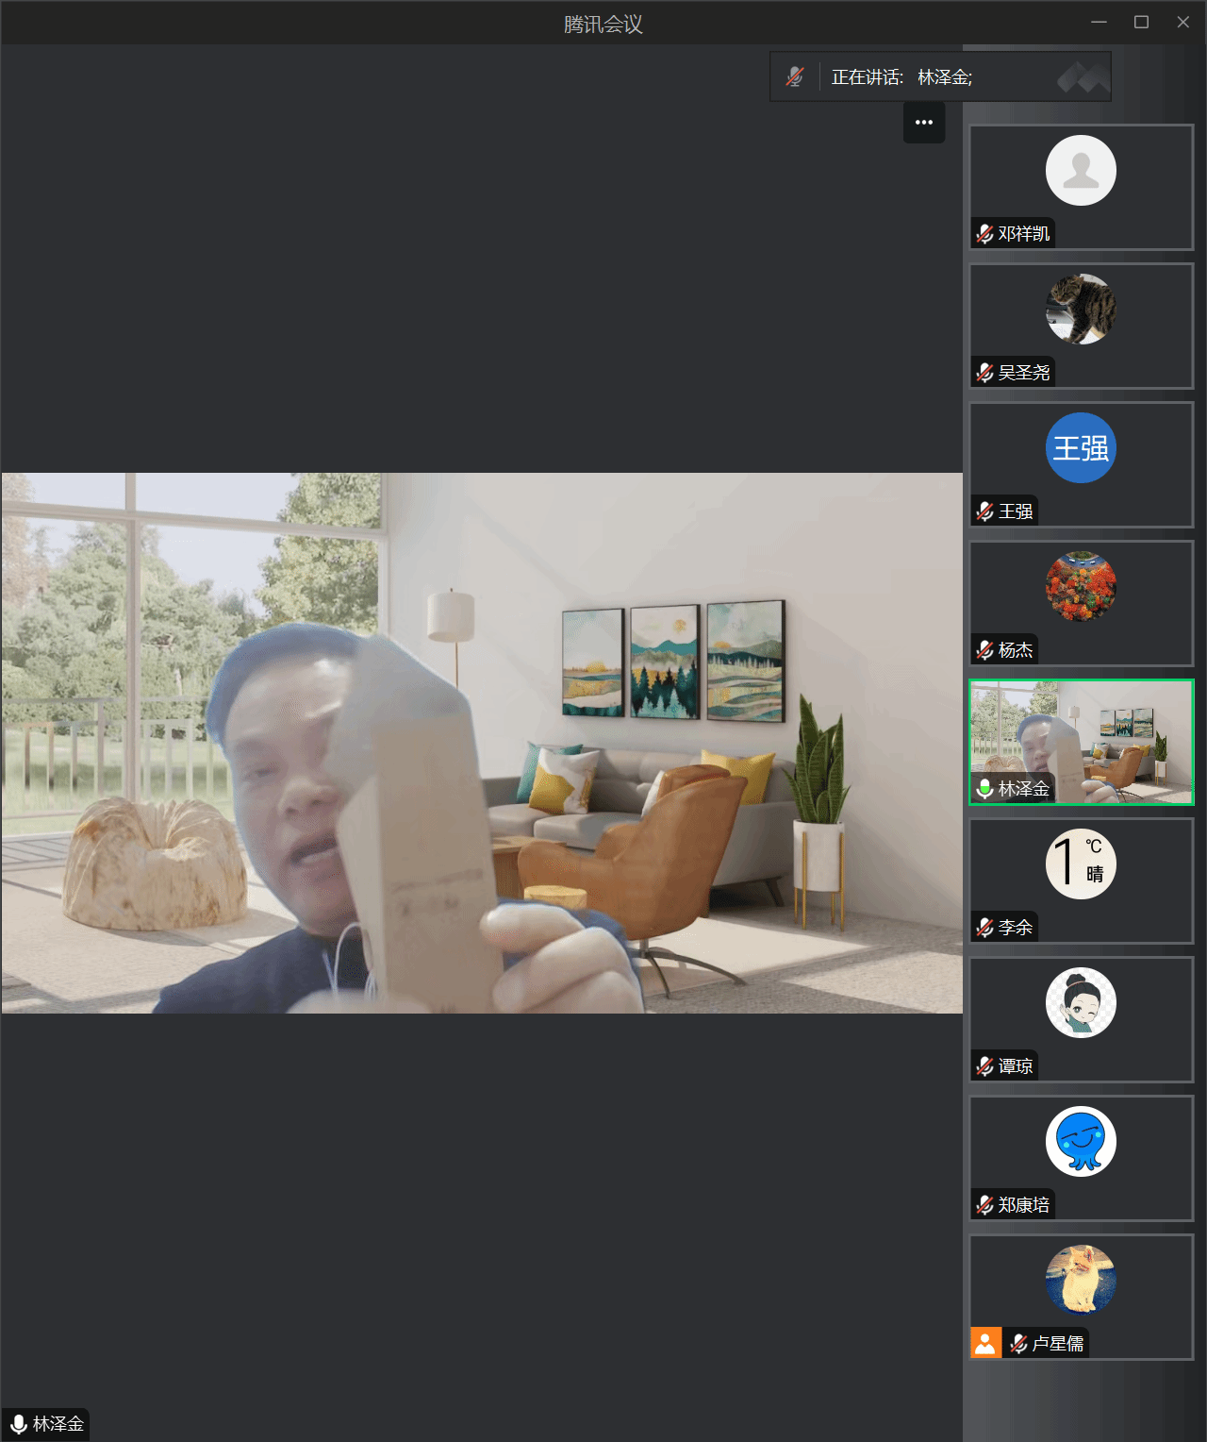Select 杨杰's flower avatar

click(1081, 587)
